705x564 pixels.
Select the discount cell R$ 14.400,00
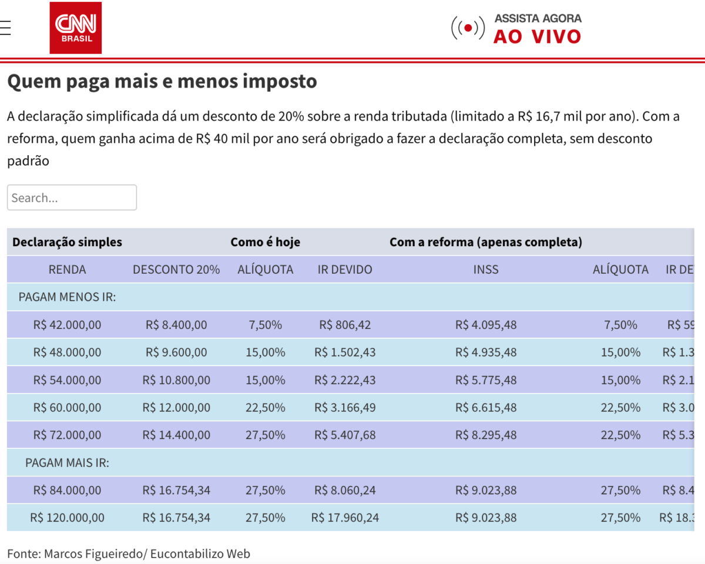[176, 435]
